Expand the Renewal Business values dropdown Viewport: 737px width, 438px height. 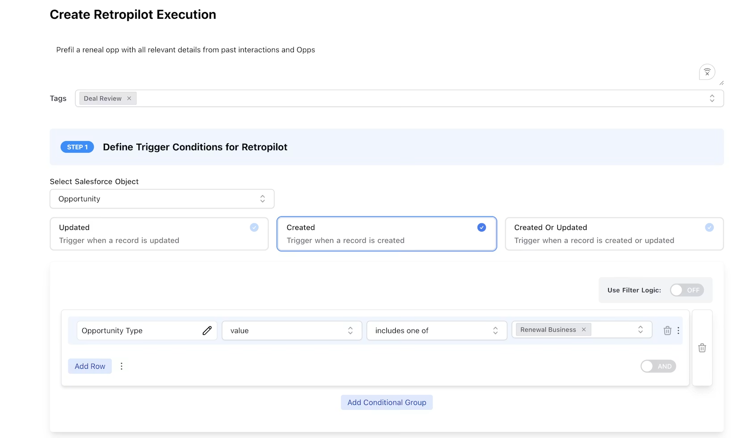coord(641,330)
